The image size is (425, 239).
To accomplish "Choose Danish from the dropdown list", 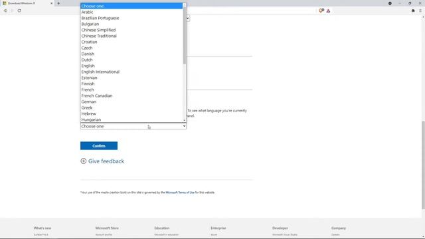I will point(131,54).
